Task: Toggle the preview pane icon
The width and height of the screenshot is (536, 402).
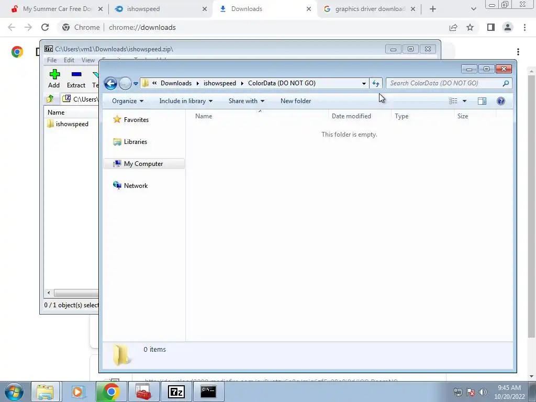Action: click(x=482, y=101)
